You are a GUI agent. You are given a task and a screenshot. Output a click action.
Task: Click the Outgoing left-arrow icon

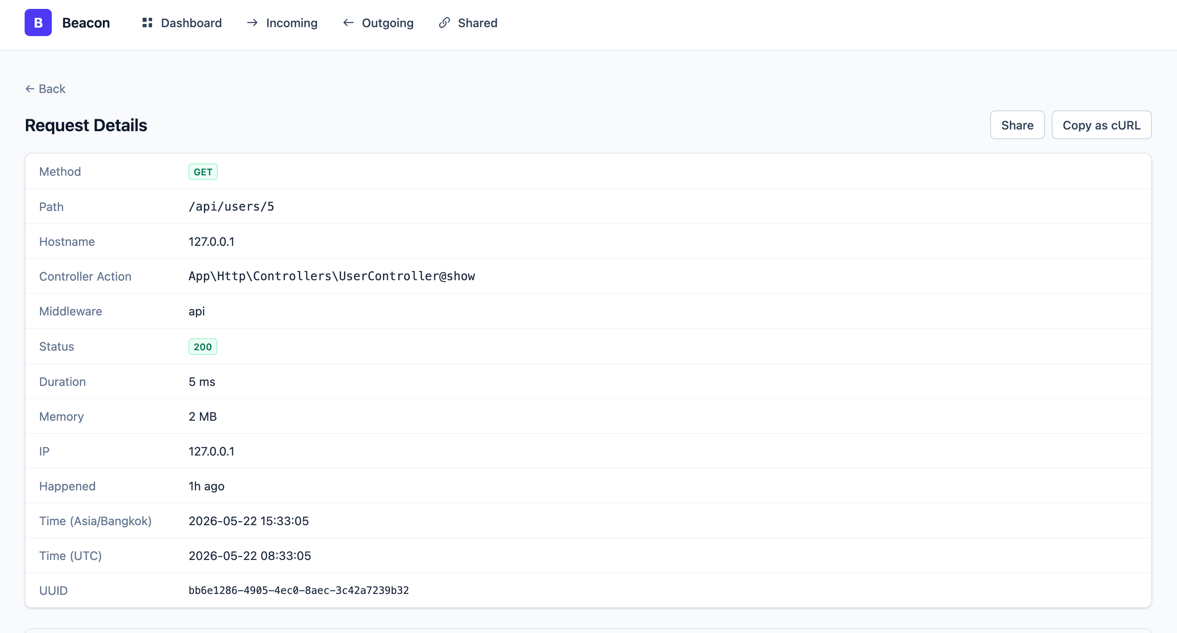(x=348, y=23)
